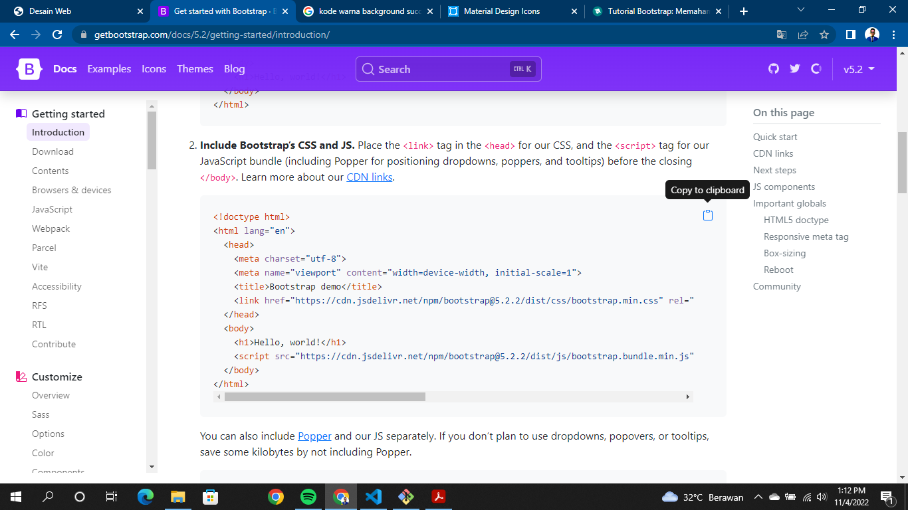908x510 pixels.
Task: Click Chrome forward arrow
Action: (36, 35)
